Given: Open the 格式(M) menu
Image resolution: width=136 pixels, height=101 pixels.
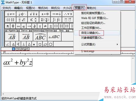Looking at the screenshot, I should click(x=43, y=8).
